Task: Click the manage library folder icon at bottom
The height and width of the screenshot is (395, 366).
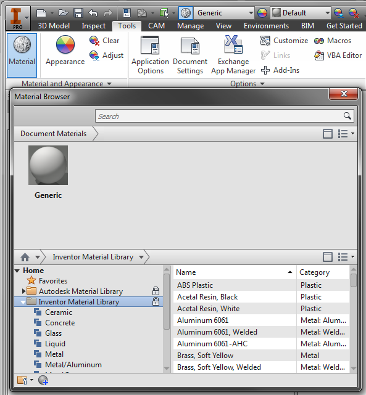Action: pos(22,380)
